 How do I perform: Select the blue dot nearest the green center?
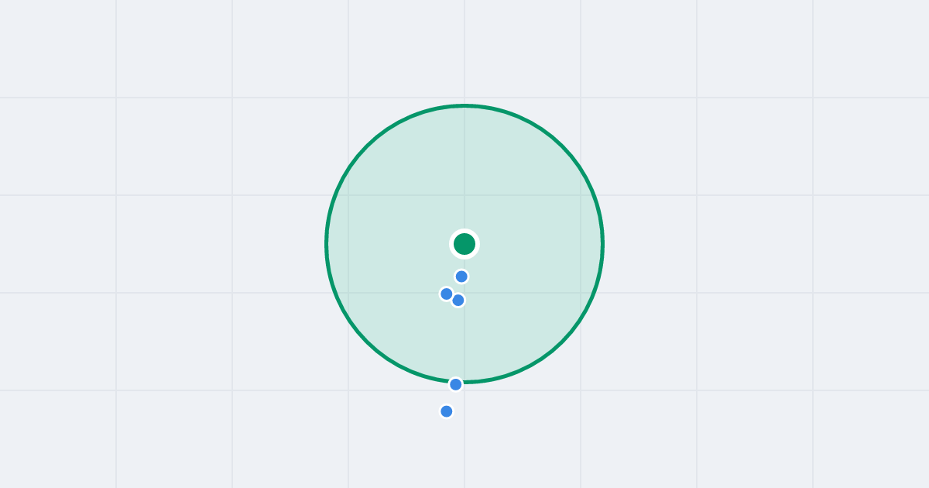pyautogui.click(x=461, y=277)
